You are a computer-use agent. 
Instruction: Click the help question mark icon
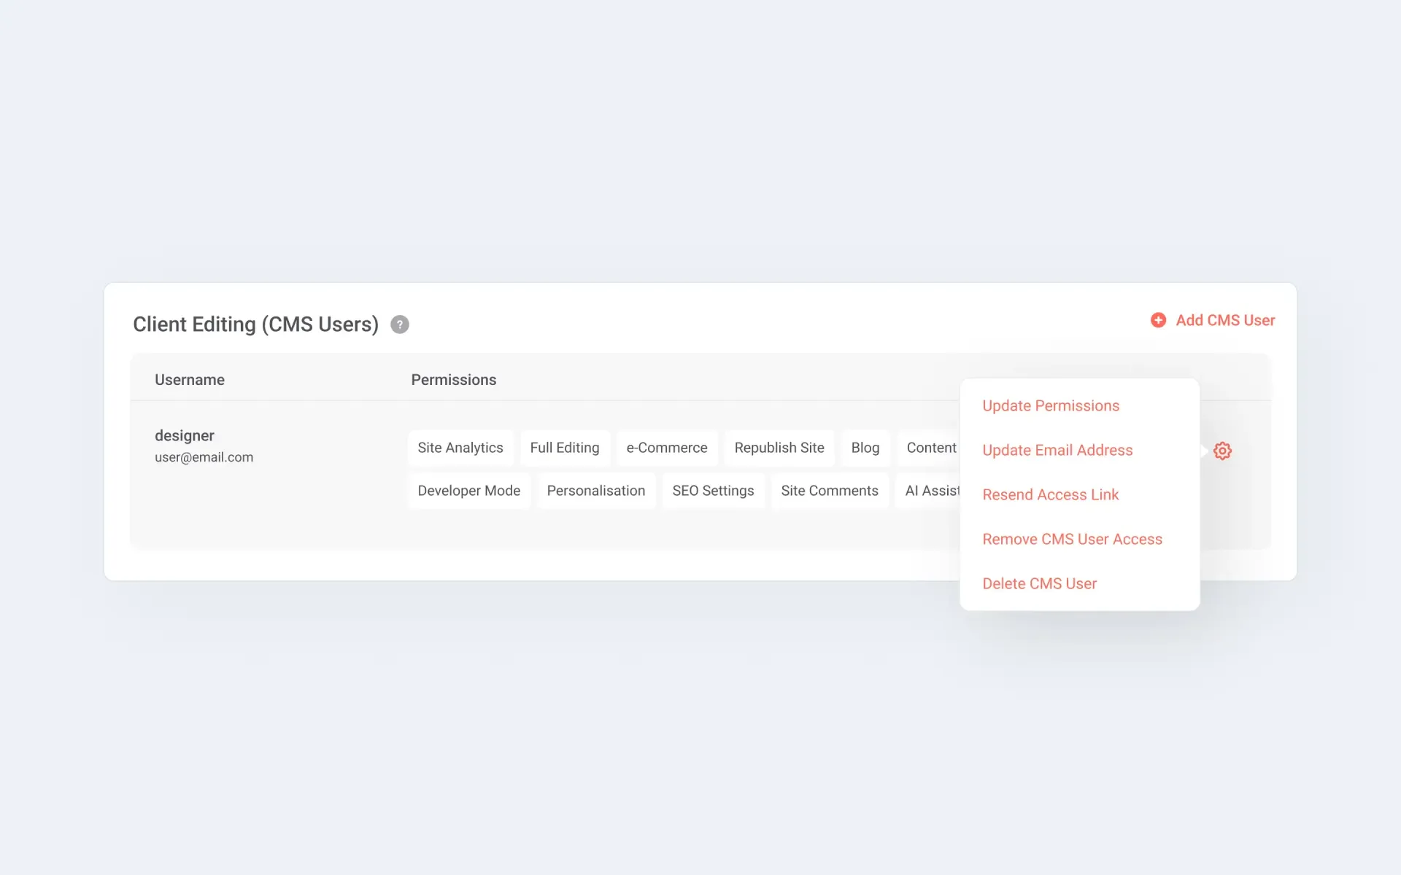399,324
